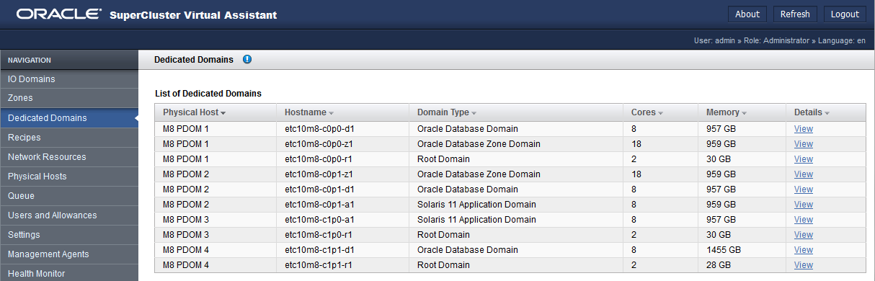Click the SuperCluster Virtual Assistant title
The image size is (875, 281).
pyautogui.click(x=193, y=15)
